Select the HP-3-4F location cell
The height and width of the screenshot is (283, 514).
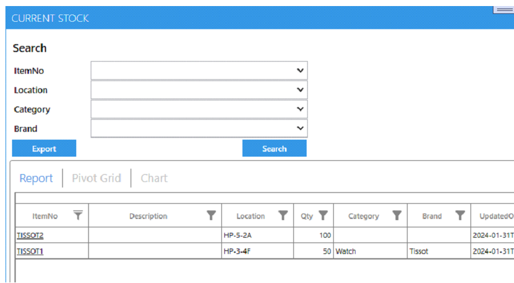258,251
